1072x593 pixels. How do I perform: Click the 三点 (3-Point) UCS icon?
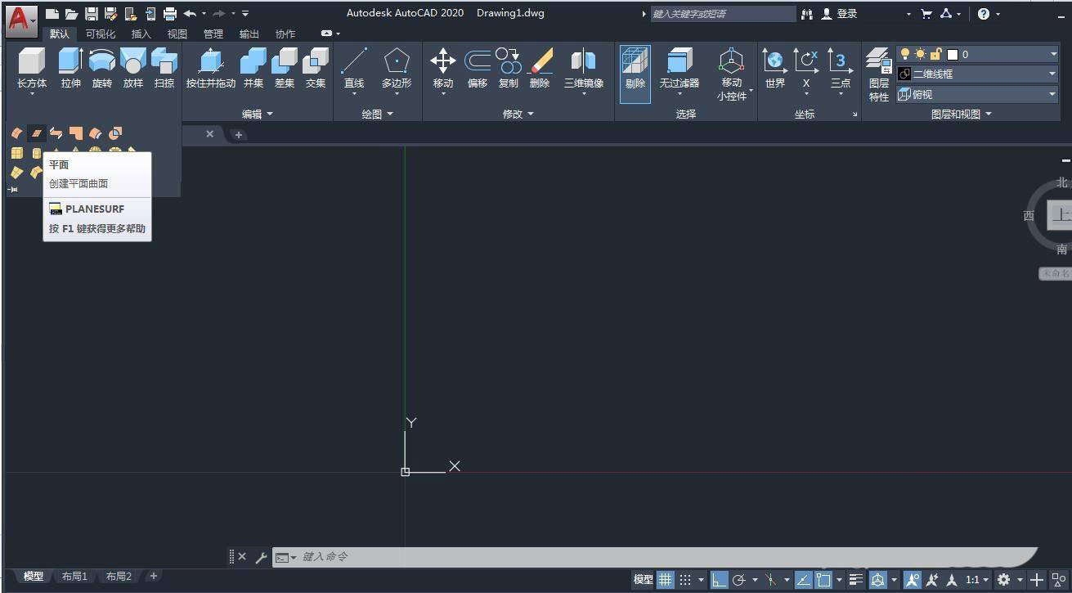pos(841,69)
